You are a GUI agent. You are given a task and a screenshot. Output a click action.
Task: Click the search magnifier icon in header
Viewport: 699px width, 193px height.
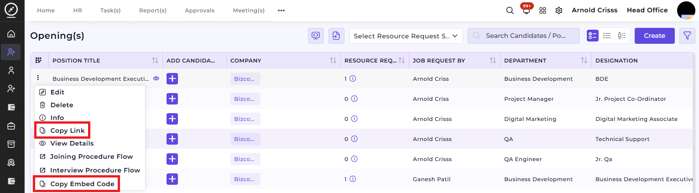pos(510,10)
